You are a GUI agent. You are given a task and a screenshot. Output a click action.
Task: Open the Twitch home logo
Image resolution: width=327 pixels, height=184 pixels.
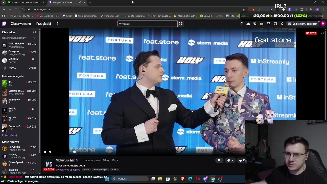click(x=4, y=24)
